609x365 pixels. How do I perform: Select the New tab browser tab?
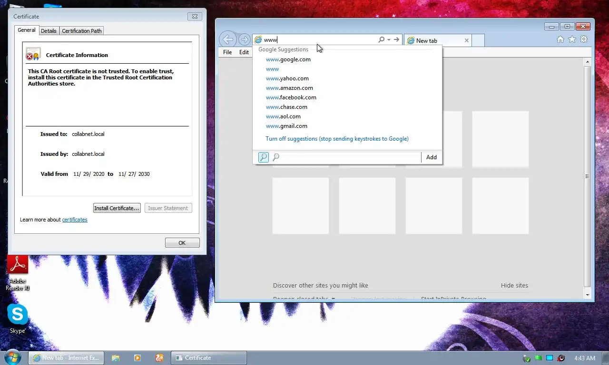pyautogui.click(x=438, y=40)
